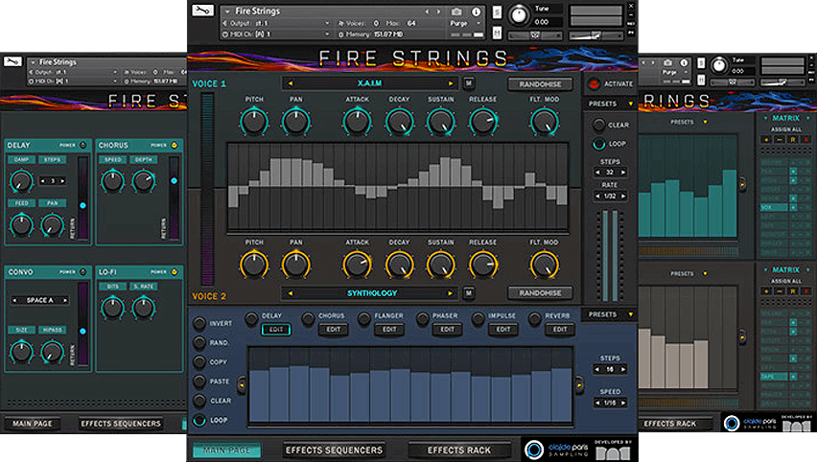Toggle Loop in the effects sequencer
This screenshot has height=462, width=817.
(x=199, y=420)
